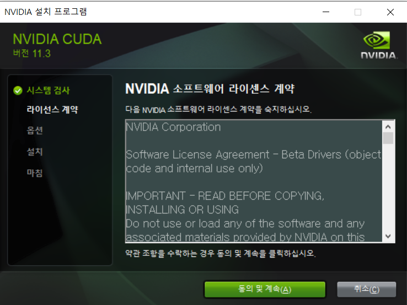Click the license scrollbar up arrow

(388, 127)
